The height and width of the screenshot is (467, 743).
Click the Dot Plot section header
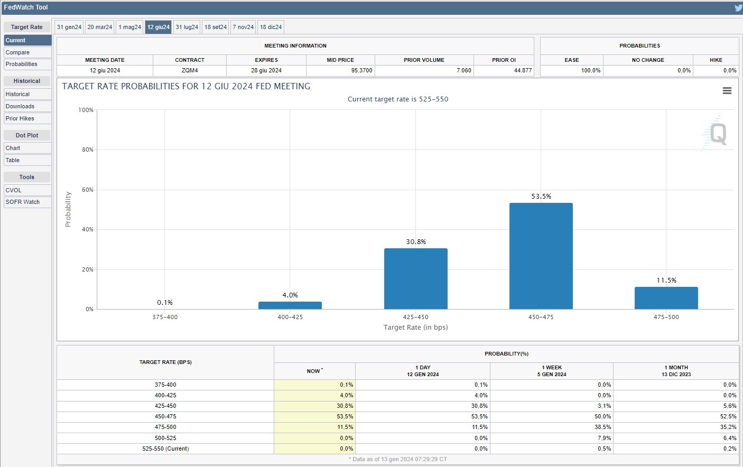[27, 135]
